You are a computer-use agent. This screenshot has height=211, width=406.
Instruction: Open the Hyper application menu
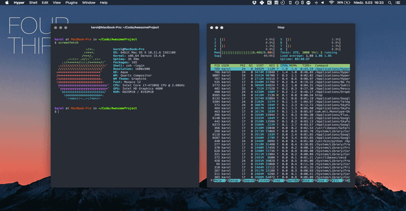pyautogui.click(x=19, y=3)
